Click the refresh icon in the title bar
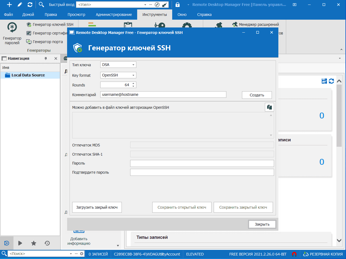This screenshot has width=346, height=259. click(x=30, y=5)
